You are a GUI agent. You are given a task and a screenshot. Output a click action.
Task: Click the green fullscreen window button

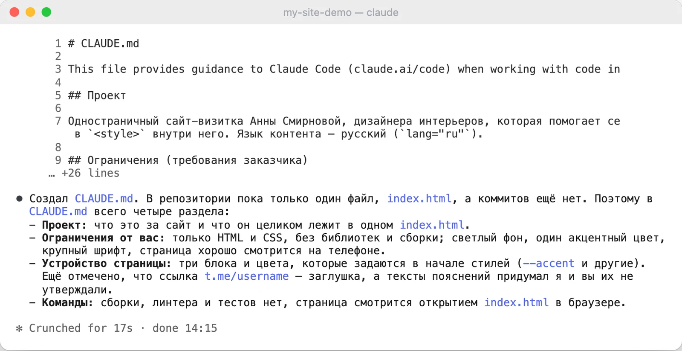[46, 12]
